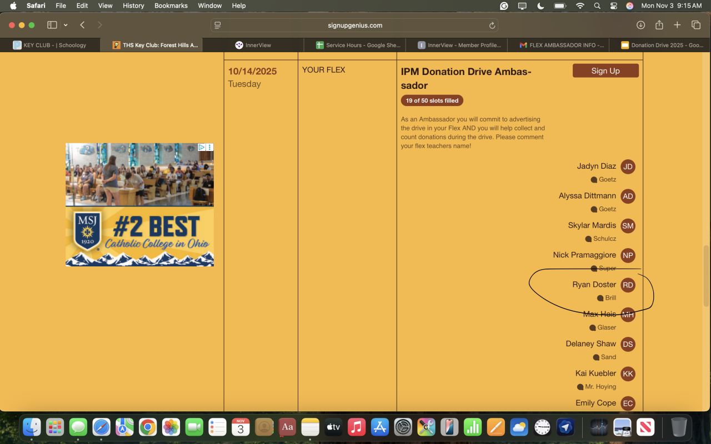Open Google Chrome from the Dock

[x=148, y=427]
